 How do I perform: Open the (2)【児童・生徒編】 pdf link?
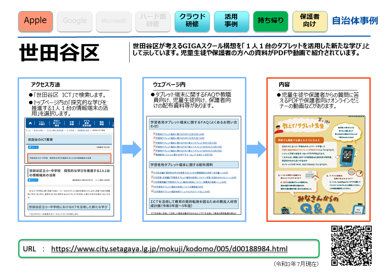click(195, 178)
